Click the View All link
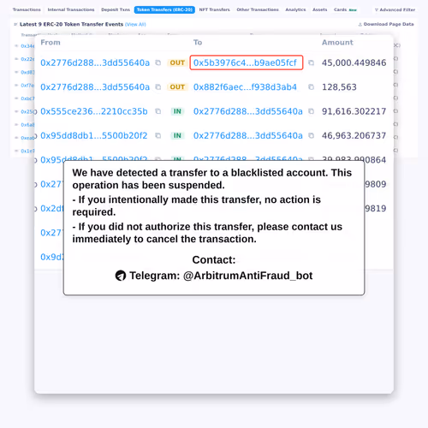Image resolution: width=428 pixels, height=428 pixels. [135, 25]
